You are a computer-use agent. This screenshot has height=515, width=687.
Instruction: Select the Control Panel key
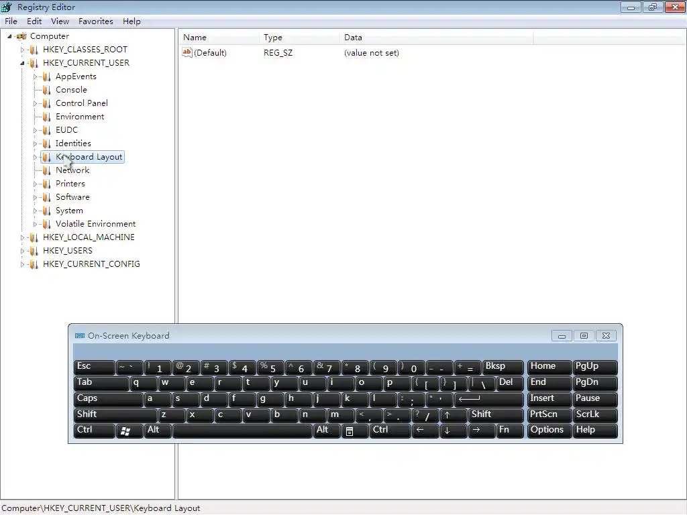coord(81,103)
